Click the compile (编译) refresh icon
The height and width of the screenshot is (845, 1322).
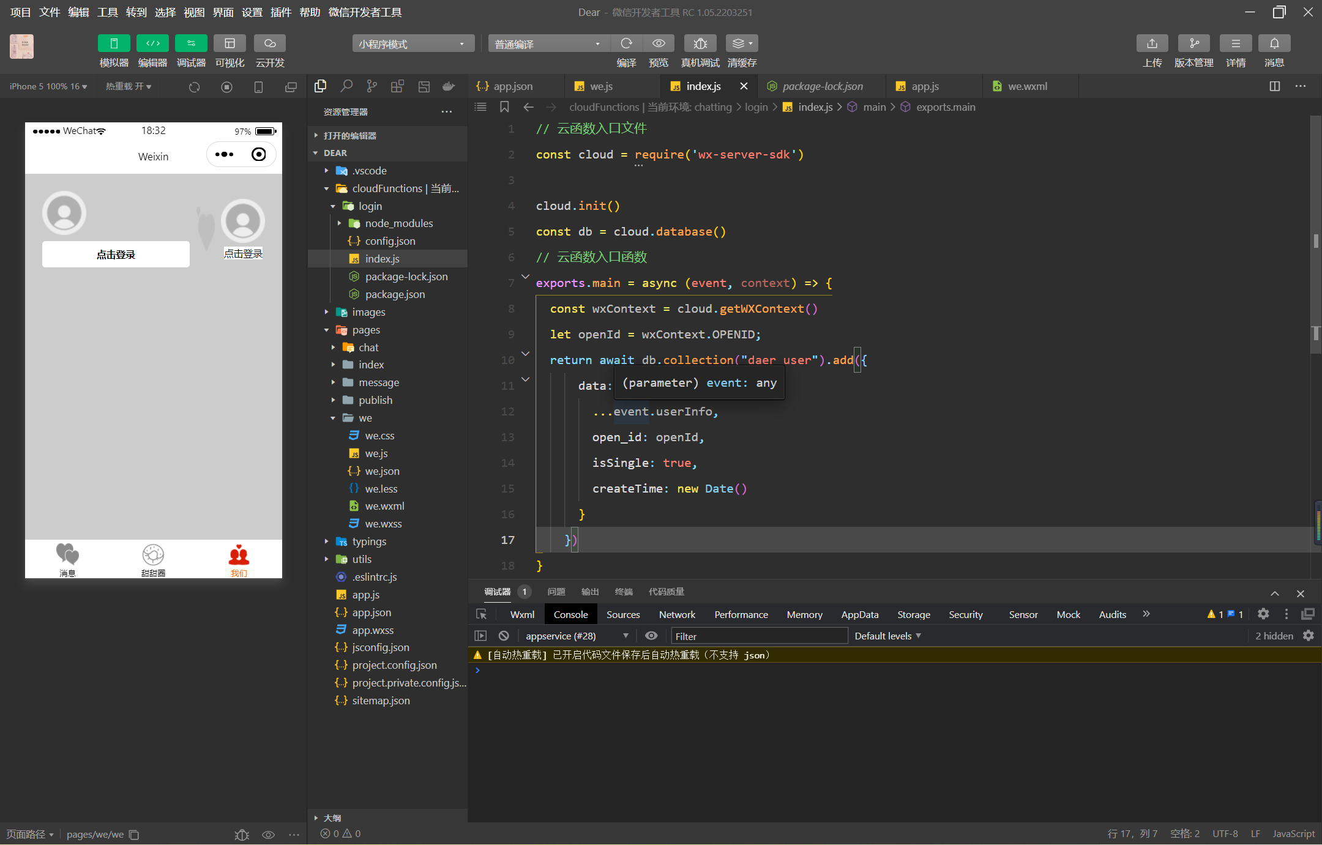(626, 43)
